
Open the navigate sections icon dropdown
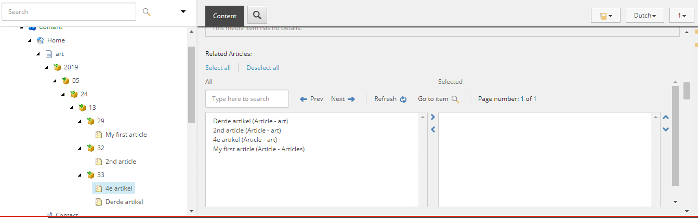click(606, 16)
